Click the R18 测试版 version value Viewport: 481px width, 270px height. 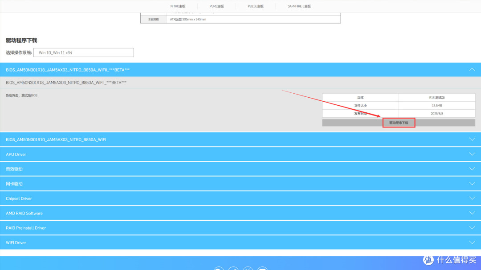[x=437, y=98]
